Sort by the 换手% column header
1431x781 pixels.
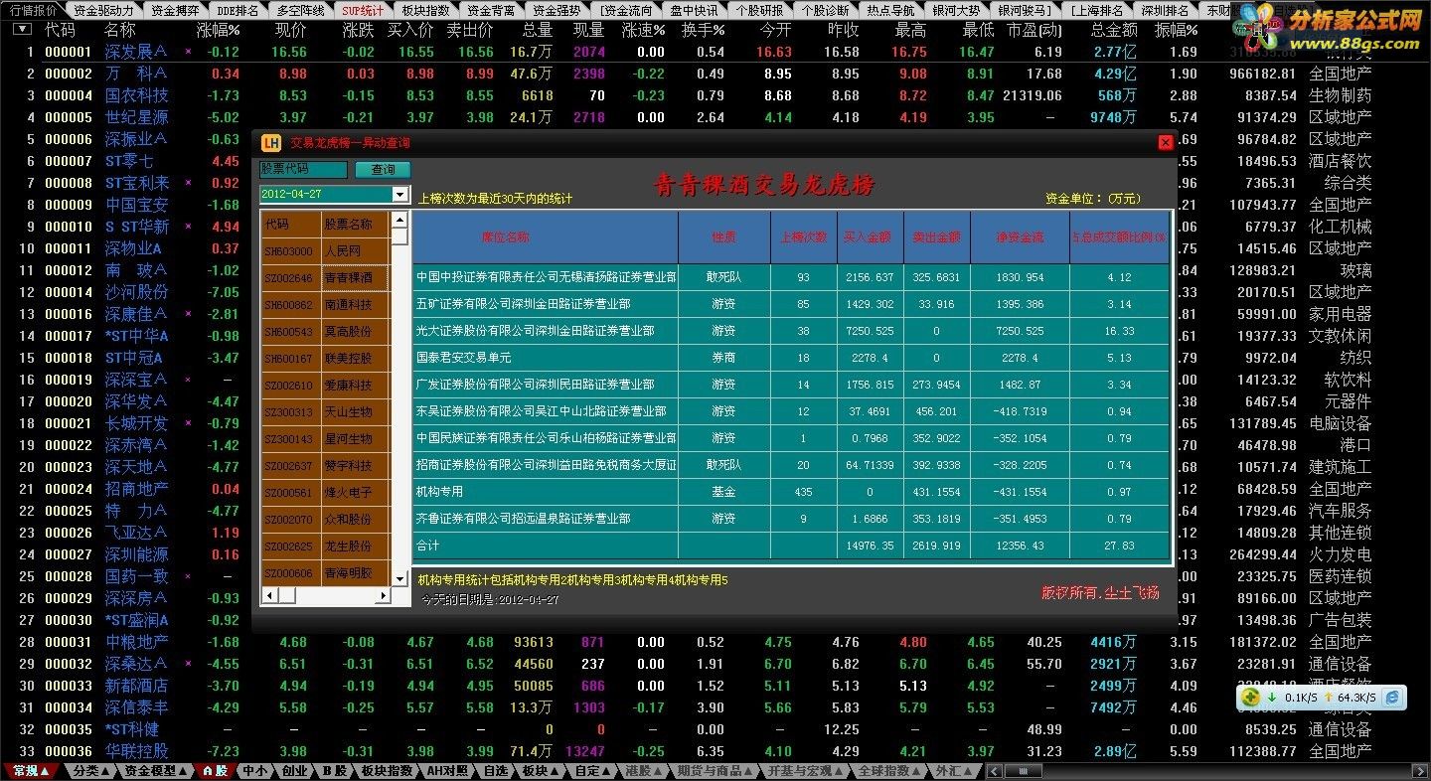pos(703,31)
